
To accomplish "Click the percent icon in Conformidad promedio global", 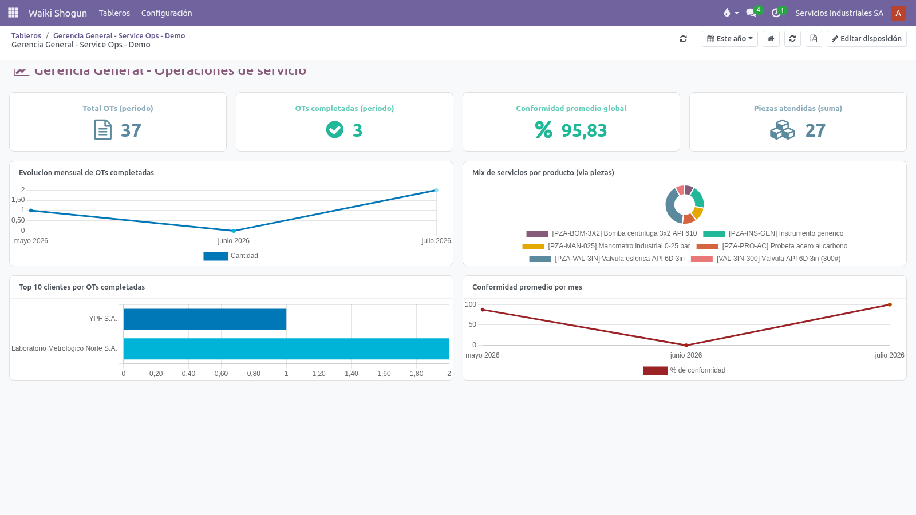I will click(544, 130).
